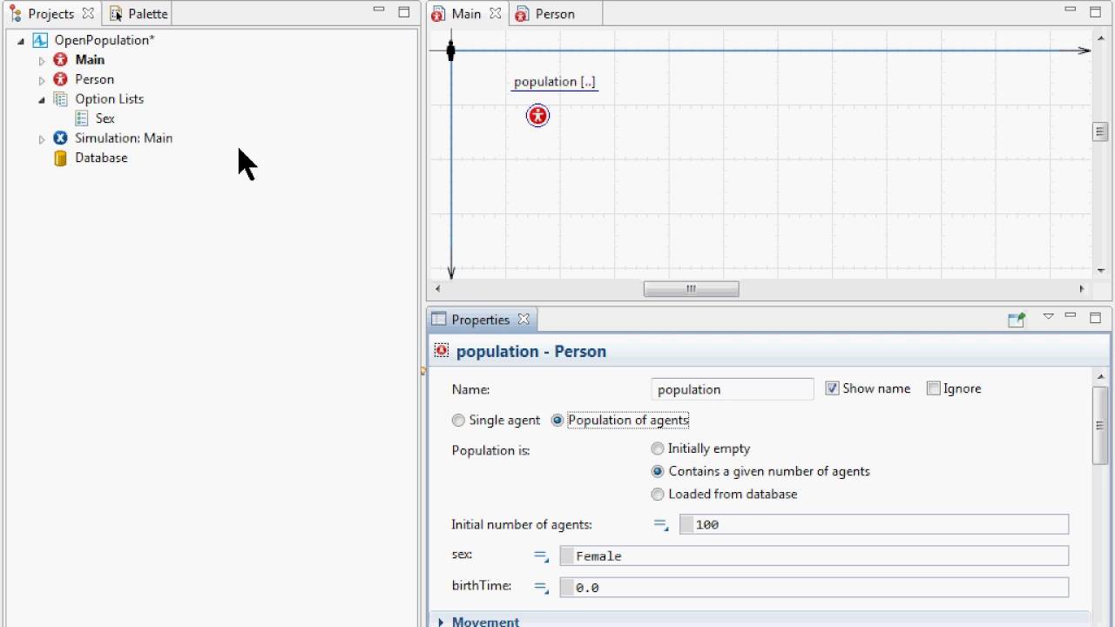
Task: Open the Person editor tab
Action: click(x=555, y=14)
